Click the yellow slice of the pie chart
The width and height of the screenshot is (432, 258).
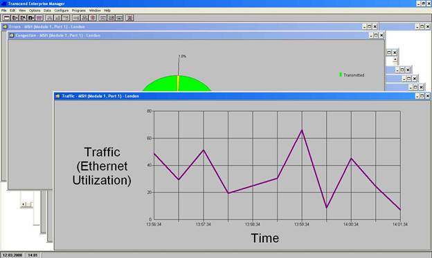coord(178,83)
